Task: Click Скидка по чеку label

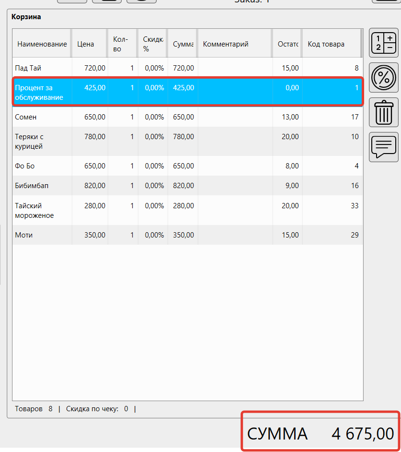Action: 92,409
